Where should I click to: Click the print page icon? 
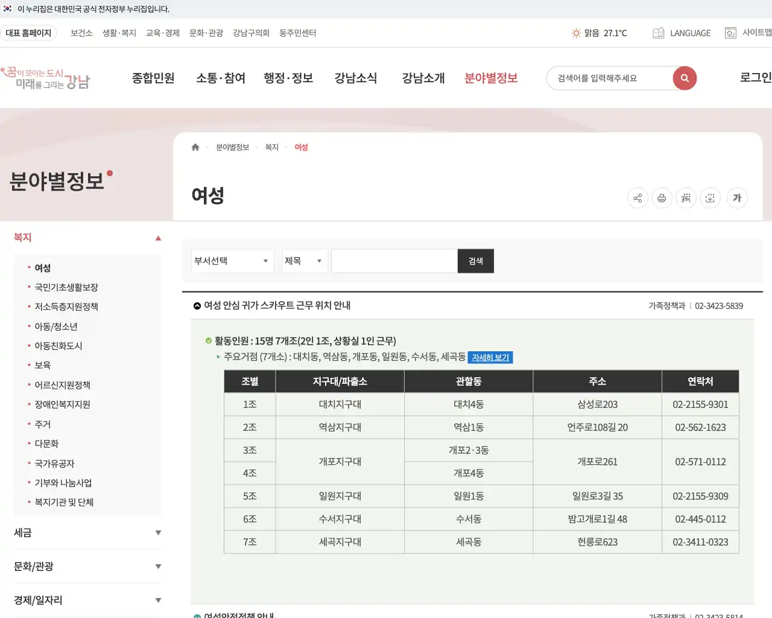[x=662, y=198]
